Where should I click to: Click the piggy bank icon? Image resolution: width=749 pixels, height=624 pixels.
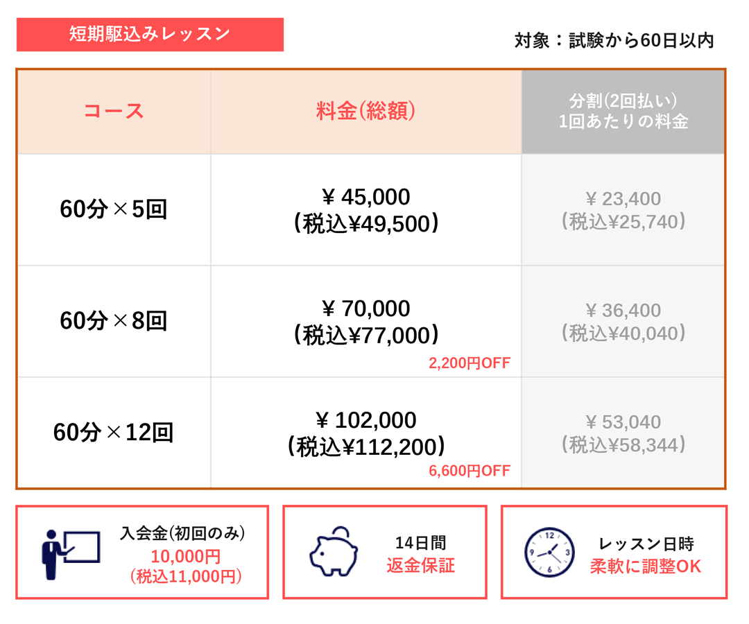tap(334, 551)
